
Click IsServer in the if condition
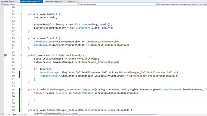coord(45,69)
